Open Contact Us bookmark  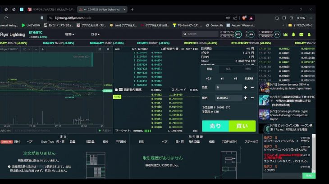point(214,25)
